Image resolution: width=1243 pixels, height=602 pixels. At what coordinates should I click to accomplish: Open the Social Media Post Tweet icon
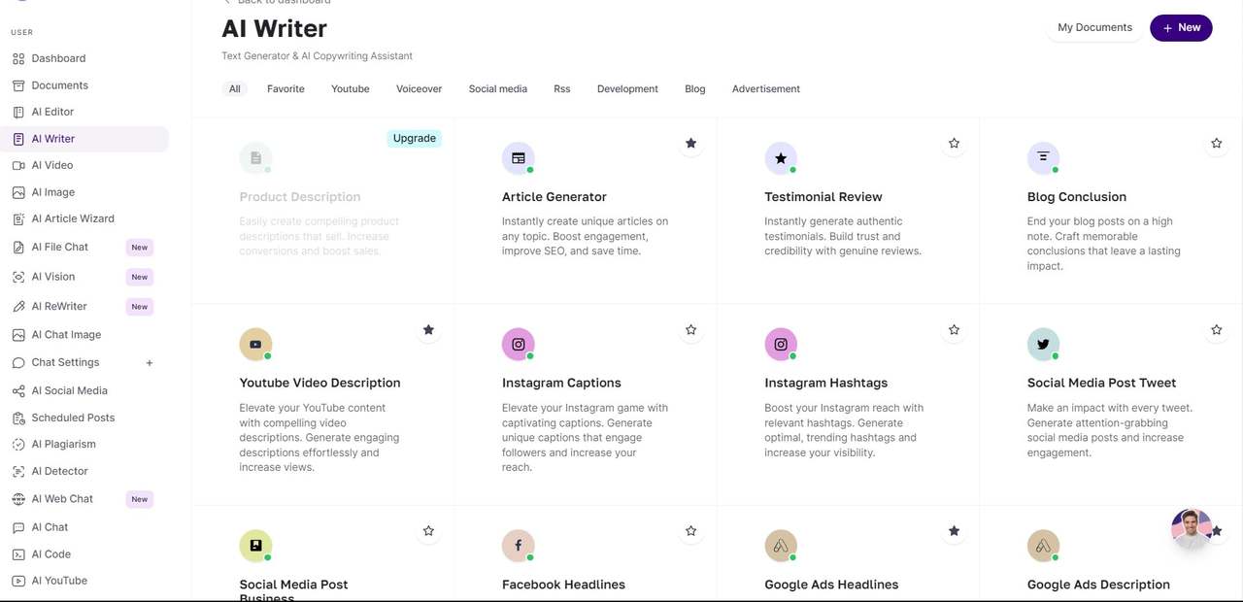pyautogui.click(x=1043, y=345)
